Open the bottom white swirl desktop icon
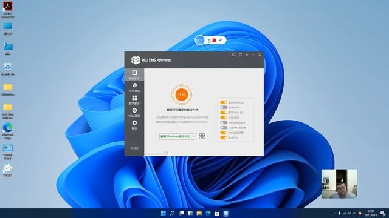 pos(8,170)
